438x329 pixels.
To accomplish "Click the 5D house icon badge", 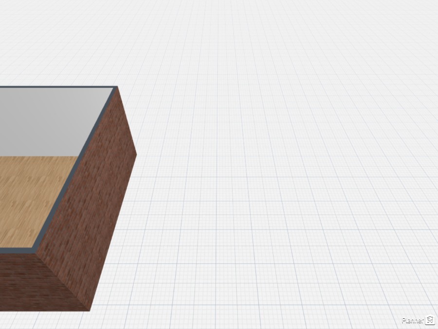I will [429, 321].
